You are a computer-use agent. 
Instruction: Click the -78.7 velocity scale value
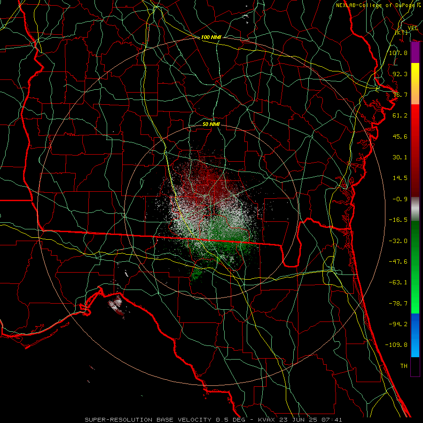pyautogui.click(x=398, y=304)
